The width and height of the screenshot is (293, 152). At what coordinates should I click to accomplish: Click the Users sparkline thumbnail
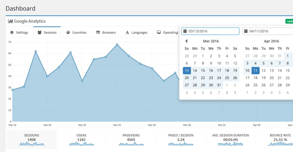pos(81,144)
